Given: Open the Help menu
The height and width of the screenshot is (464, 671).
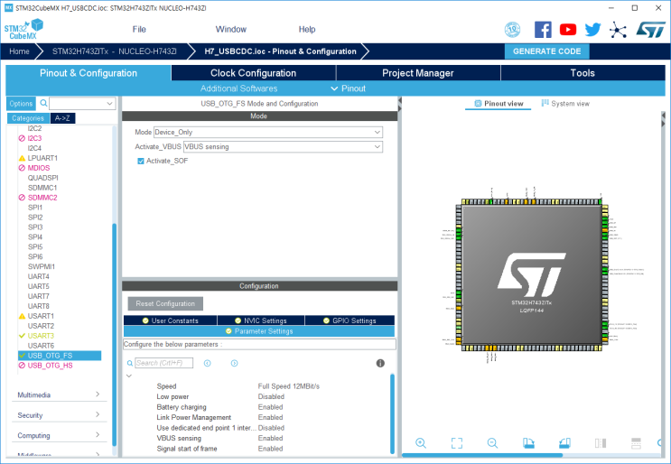Looking at the screenshot, I should pos(307,29).
